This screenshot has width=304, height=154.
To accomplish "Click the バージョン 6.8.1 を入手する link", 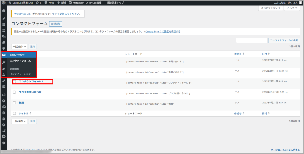I will pos(285,150).
